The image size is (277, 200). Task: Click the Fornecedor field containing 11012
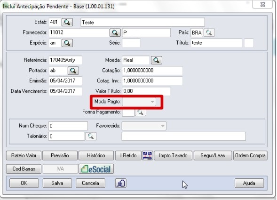(79, 32)
